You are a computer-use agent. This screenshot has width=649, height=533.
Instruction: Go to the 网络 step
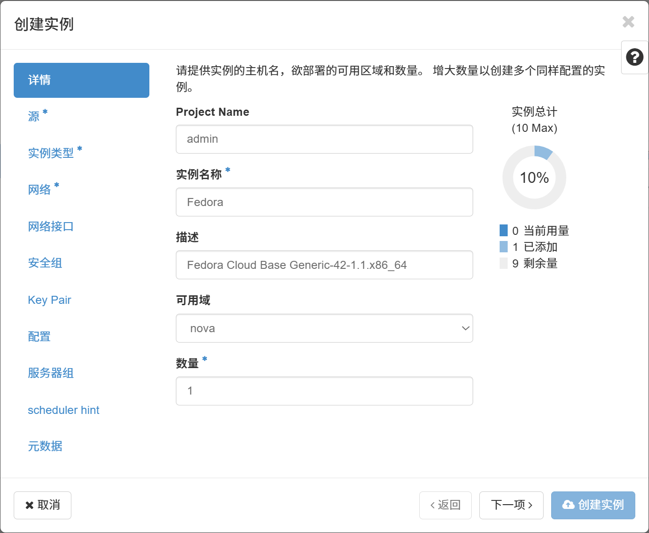coord(43,189)
